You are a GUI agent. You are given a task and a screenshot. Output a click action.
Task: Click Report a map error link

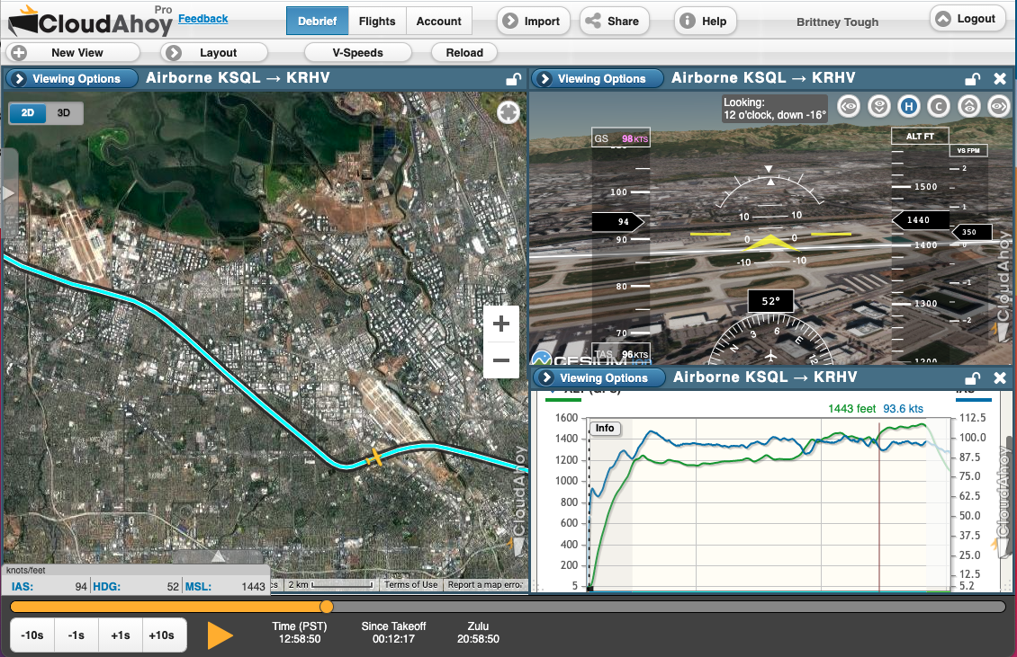485,584
